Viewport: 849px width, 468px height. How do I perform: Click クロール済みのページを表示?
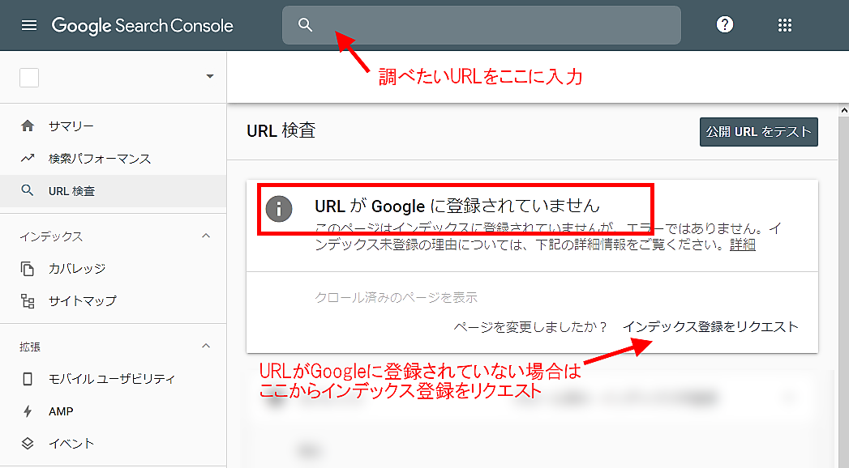[396, 297]
